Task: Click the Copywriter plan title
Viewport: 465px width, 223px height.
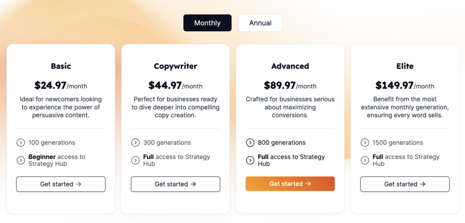Action: click(x=176, y=66)
